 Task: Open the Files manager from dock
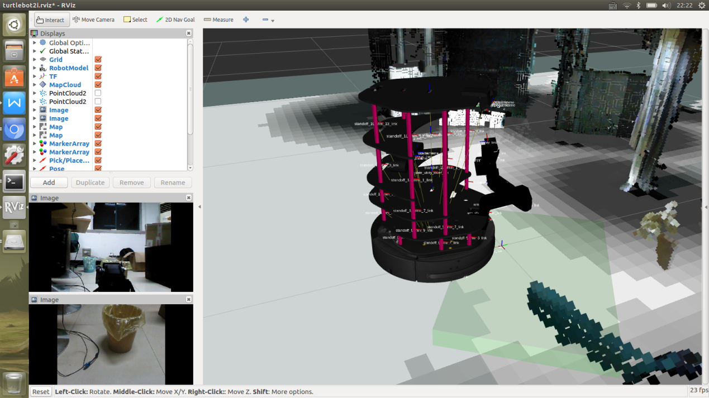click(15, 51)
